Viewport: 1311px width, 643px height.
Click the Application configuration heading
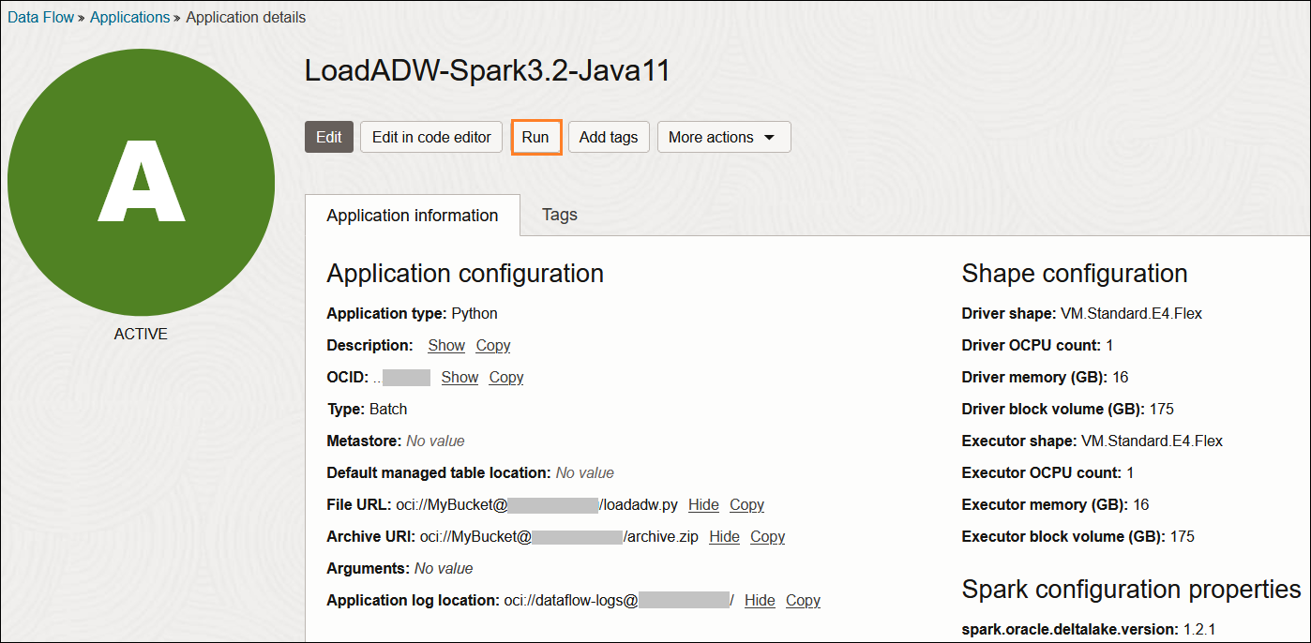pos(465,274)
